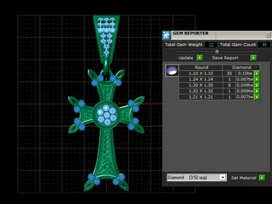Click the Gem Reporter panel icon
Screen dimensions: 272x204
(x=167, y=35)
